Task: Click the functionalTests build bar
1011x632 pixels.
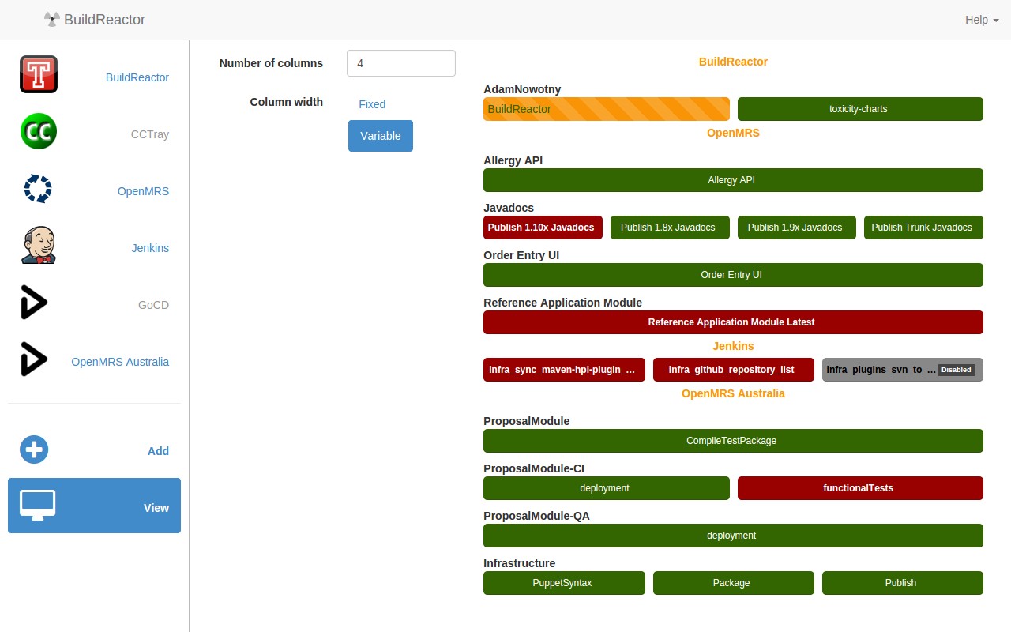Action: [860, 488]
